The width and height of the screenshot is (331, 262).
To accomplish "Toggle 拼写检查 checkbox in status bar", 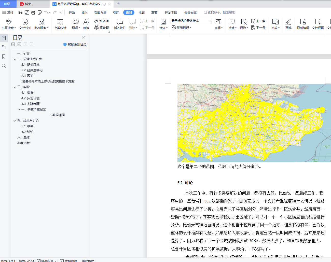I will pyautogui.click(x=38, y=261).
